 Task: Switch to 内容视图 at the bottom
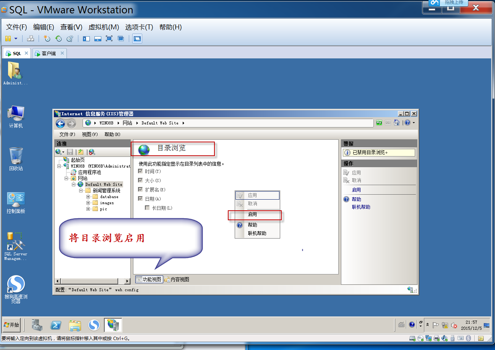(x=177, y=279)
